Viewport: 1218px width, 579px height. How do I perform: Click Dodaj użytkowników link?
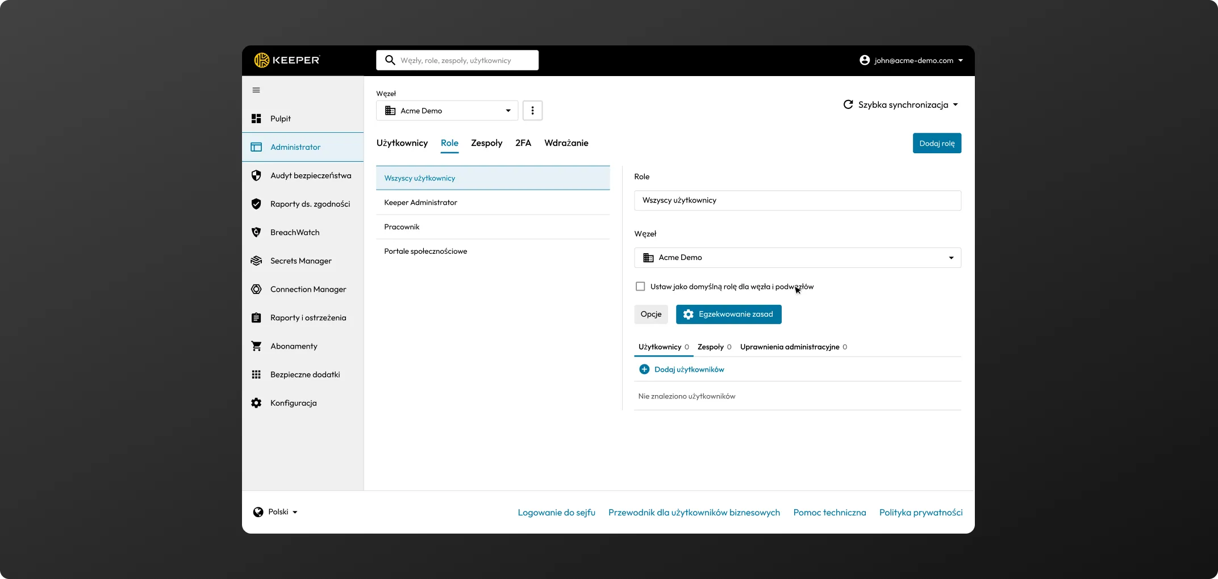tap(689, 370)
